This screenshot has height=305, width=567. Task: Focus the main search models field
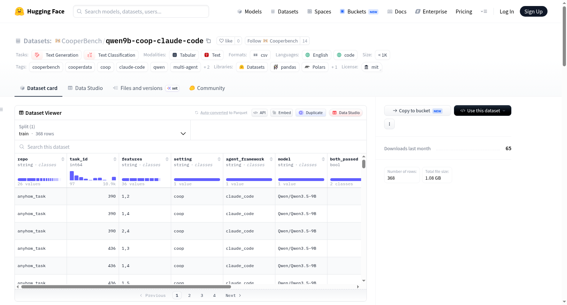(141, 11)
